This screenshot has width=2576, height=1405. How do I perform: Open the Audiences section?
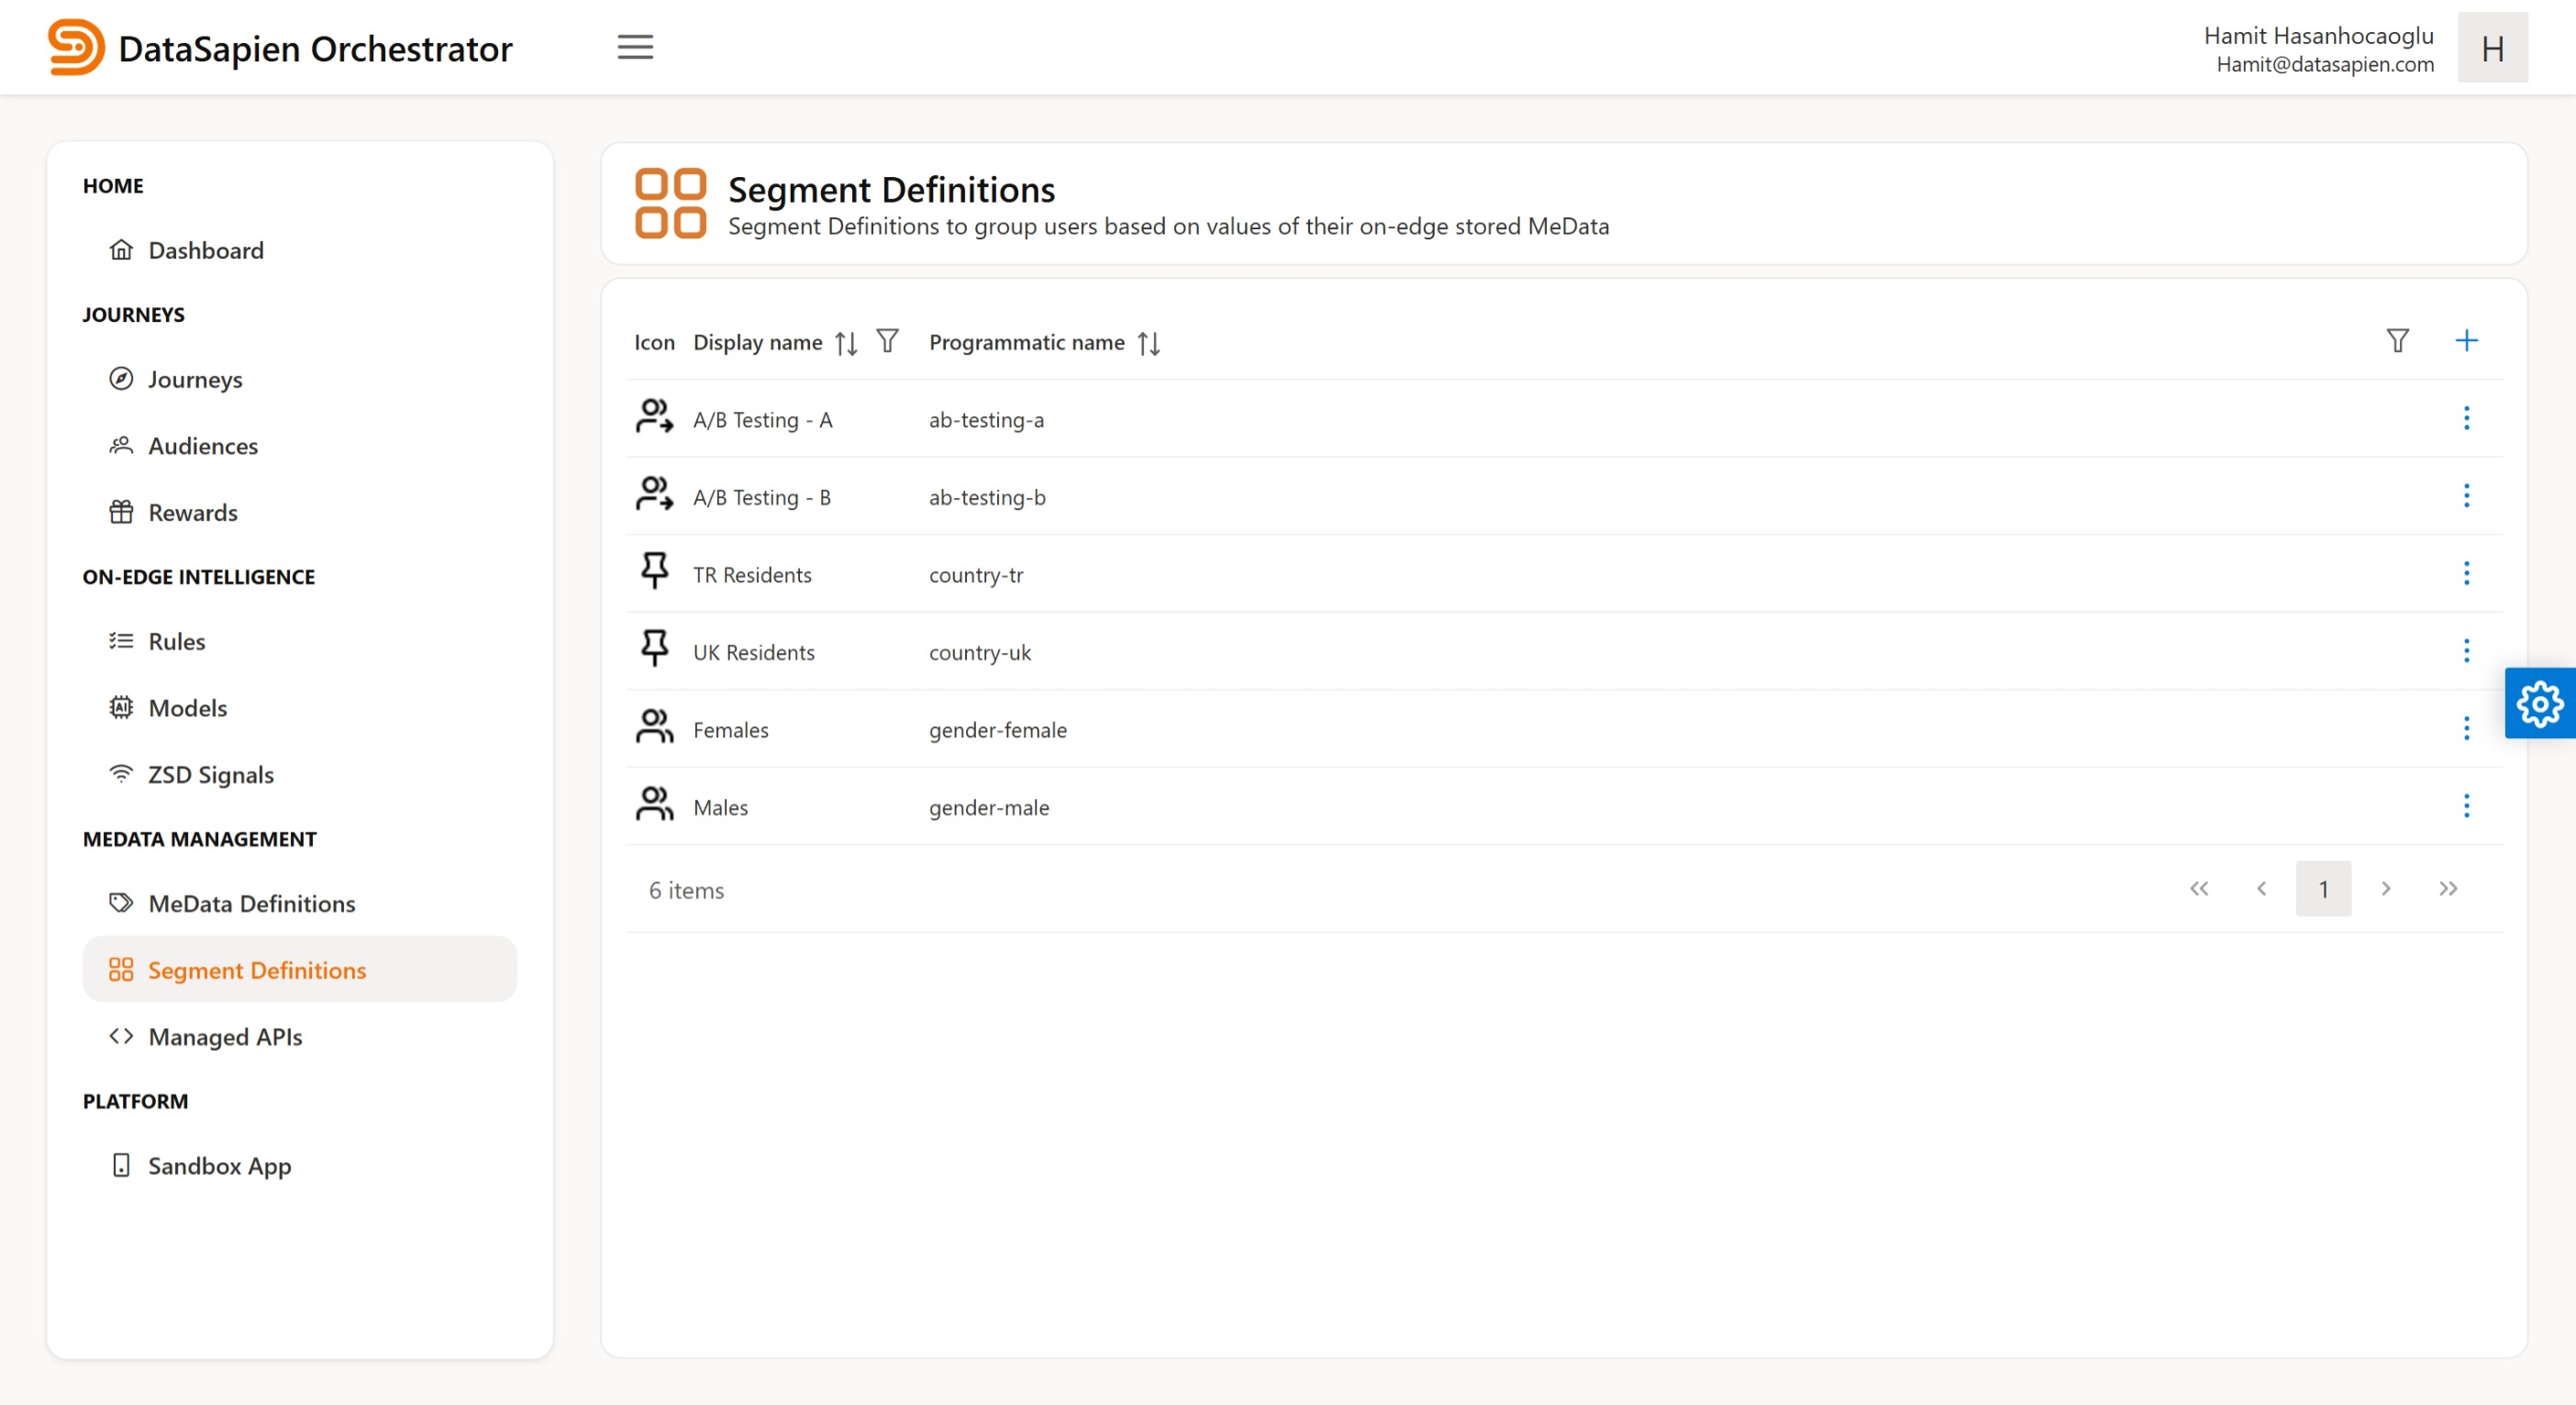point(202,446)
